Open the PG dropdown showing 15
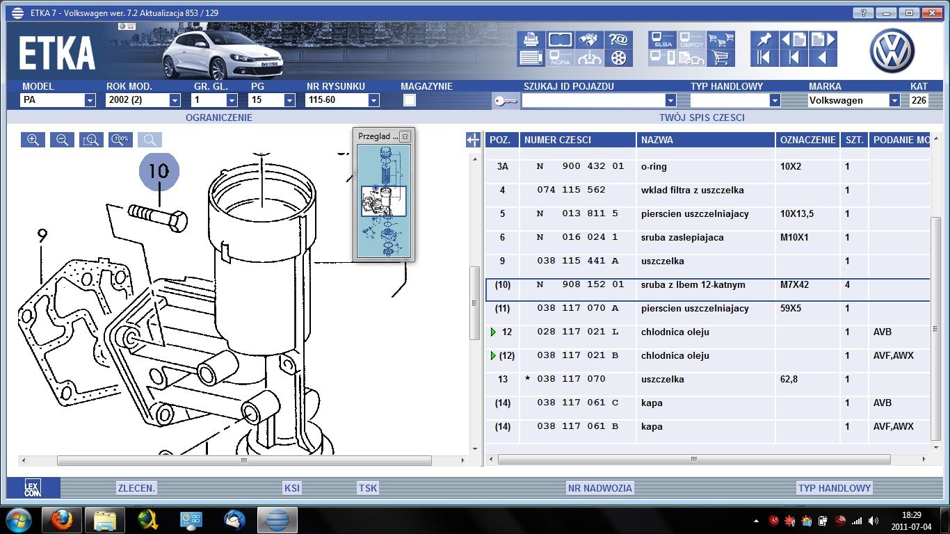Image resolution: width=950 pixels, height=534 pixels. pyautogui.click(x=289, y=100)
